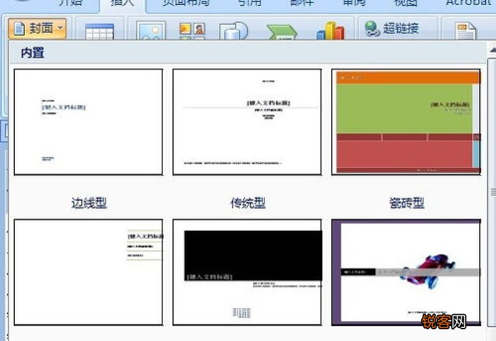Choose the 传统型 cover page thumbnail
The image size is (496, 341).
tap(247, 122)
